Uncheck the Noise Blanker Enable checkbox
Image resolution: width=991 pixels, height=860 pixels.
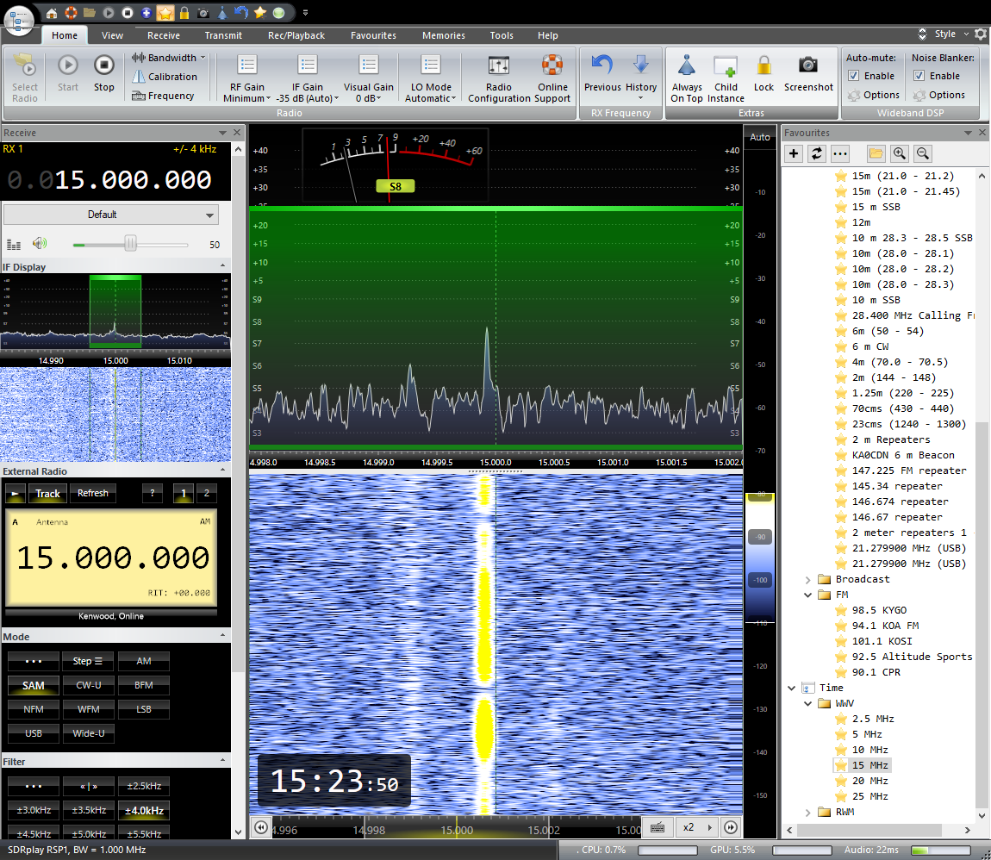coord(919,76)
